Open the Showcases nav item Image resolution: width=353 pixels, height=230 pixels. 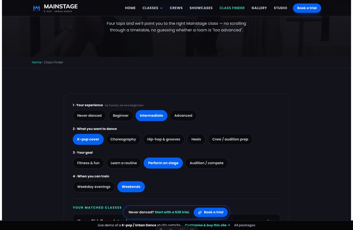[201, 8]
